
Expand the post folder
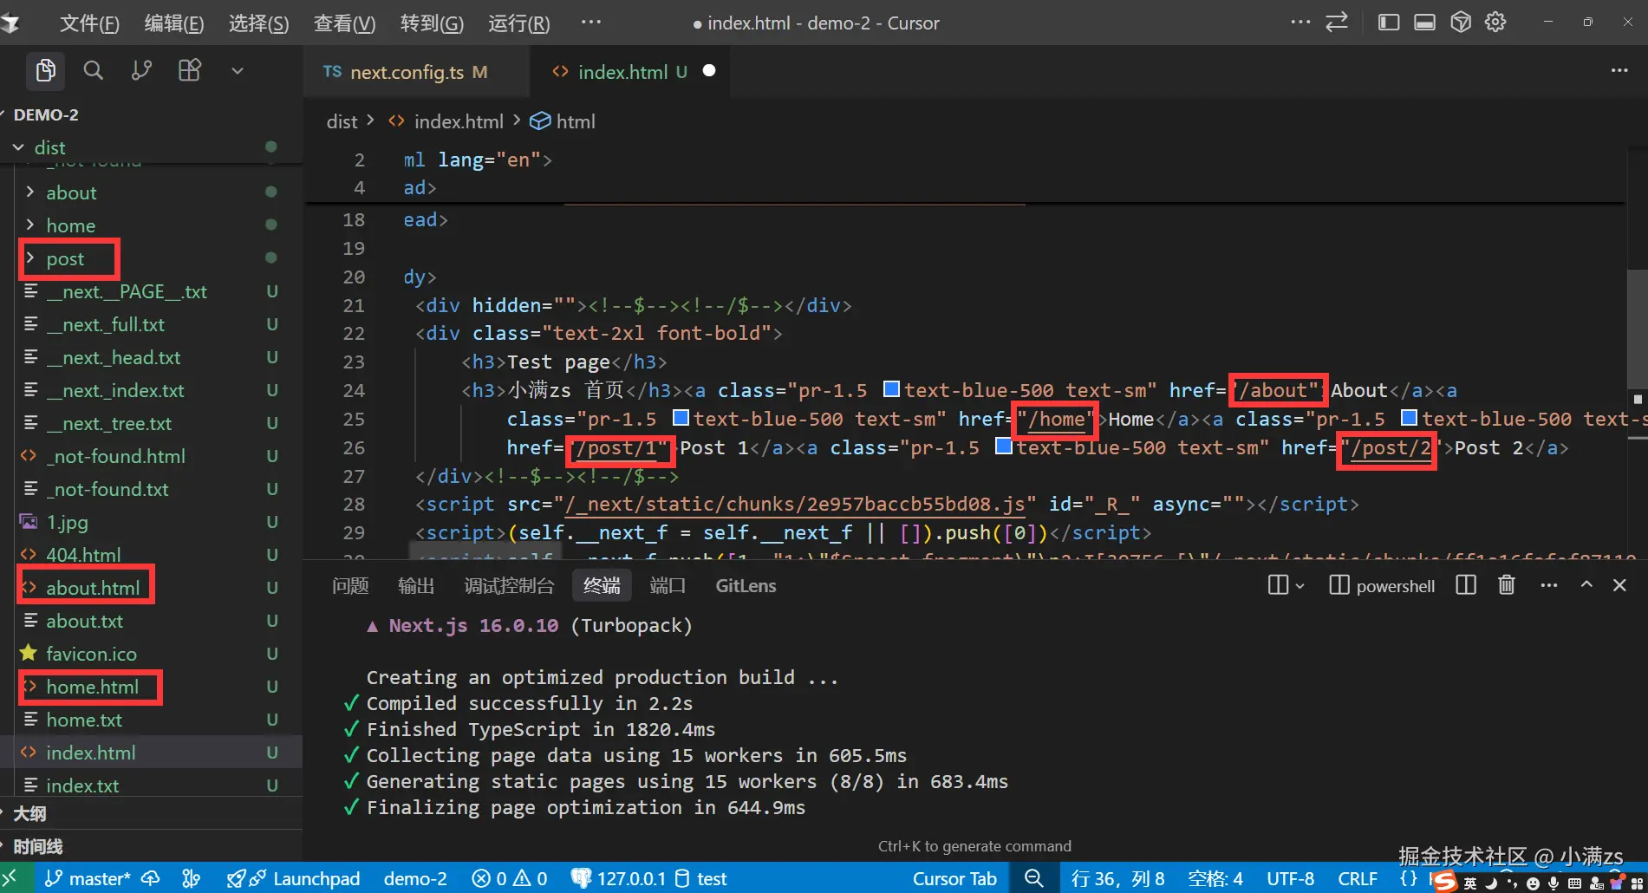coord(65,258)
